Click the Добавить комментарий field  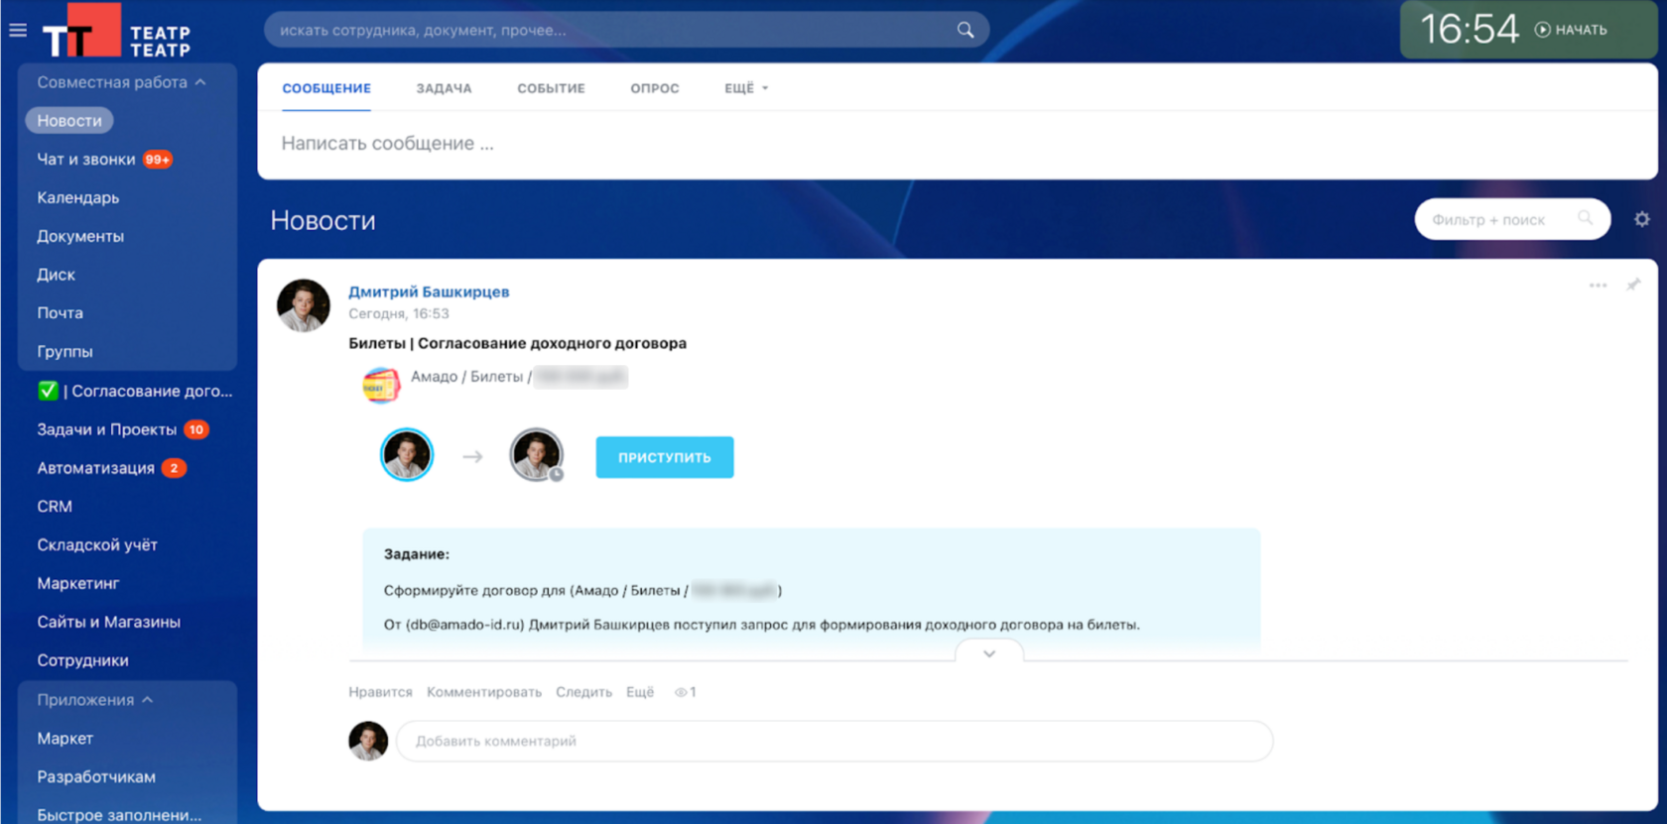(x=834, y=741)
